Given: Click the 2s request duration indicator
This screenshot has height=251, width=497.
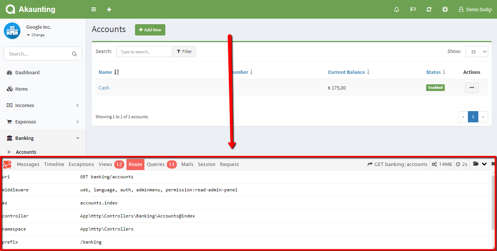Looking at the screenshot, I should tap(462, 164).
